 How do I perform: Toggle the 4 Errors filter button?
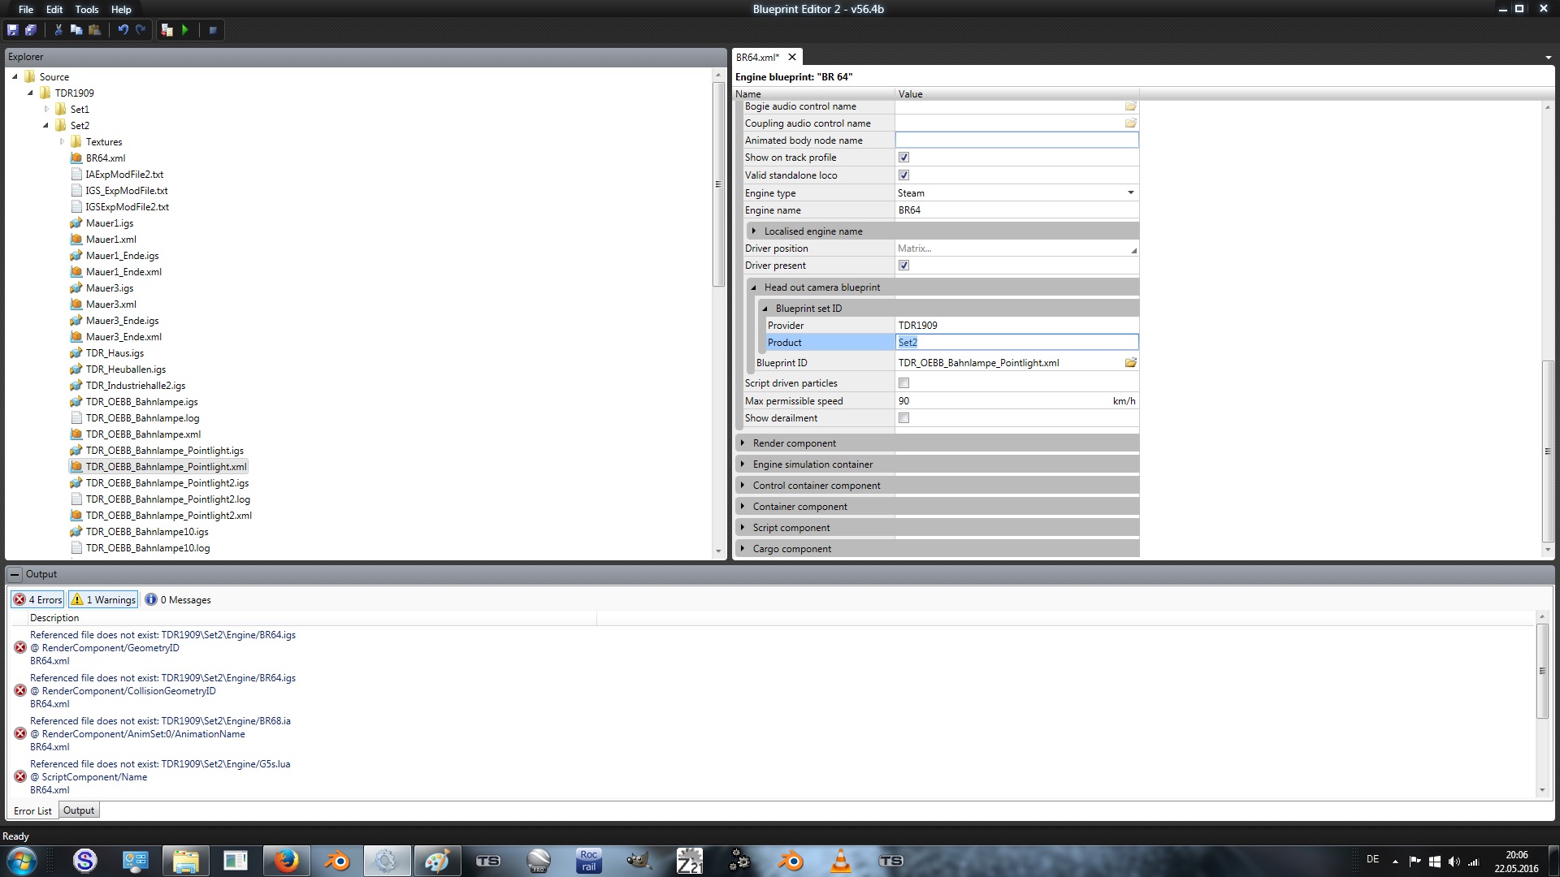click(x=37, y=600)
